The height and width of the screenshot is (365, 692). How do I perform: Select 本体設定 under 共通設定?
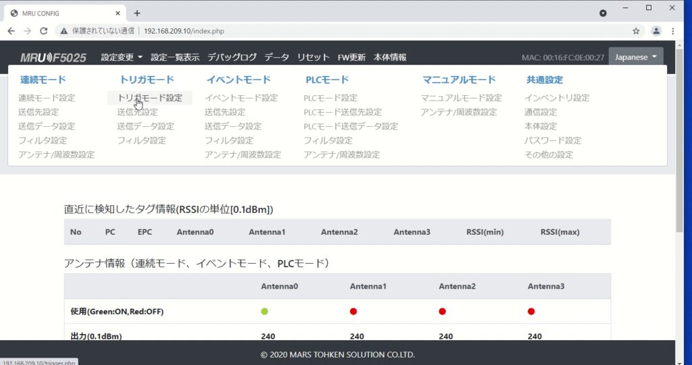[x=541, y=126]
